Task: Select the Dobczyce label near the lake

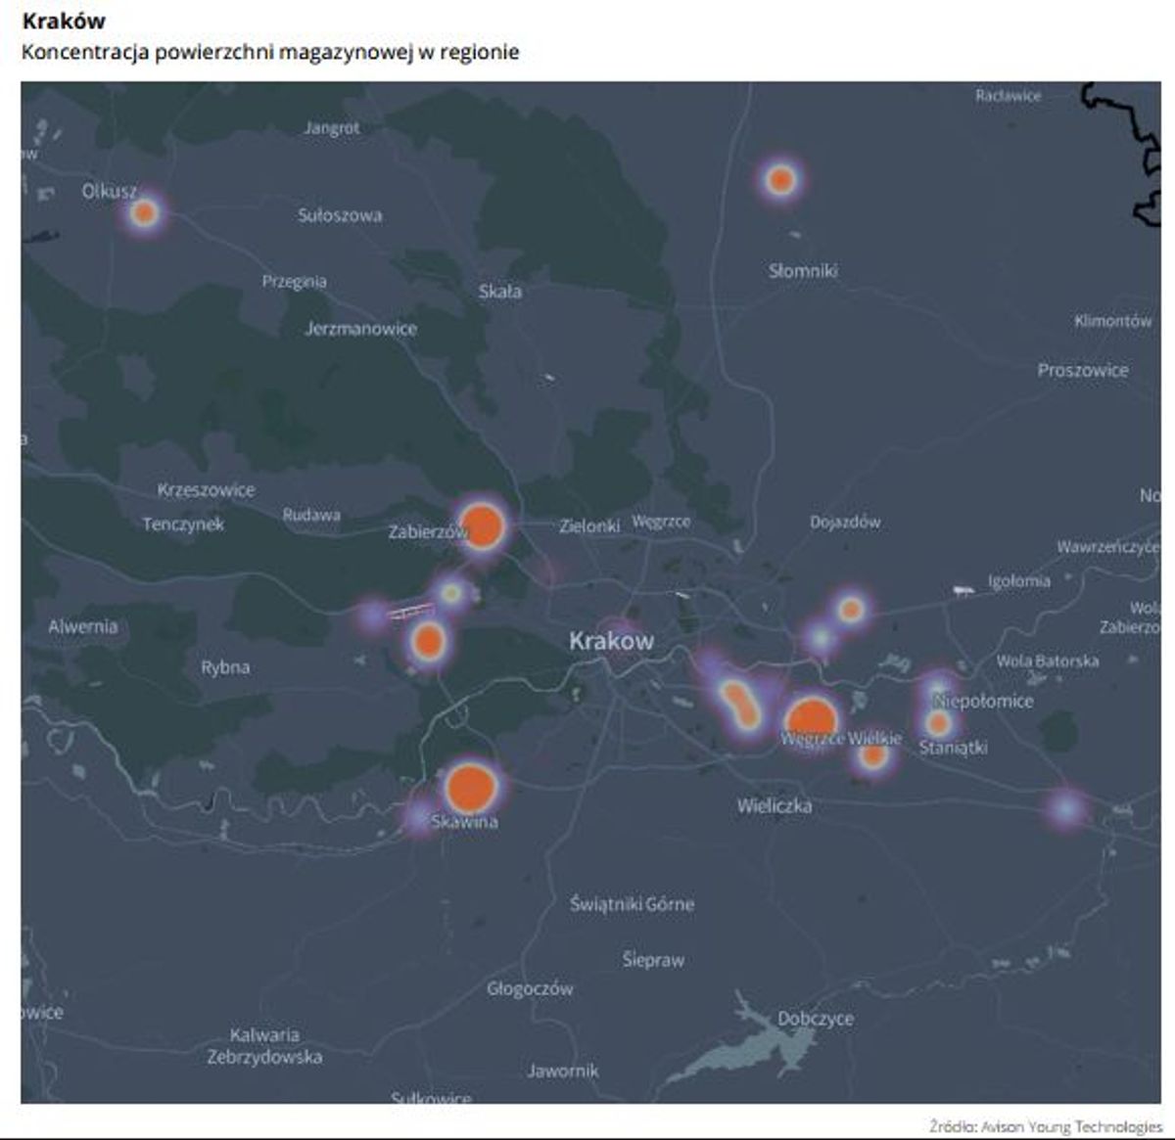Action: tap(815, 1019)
